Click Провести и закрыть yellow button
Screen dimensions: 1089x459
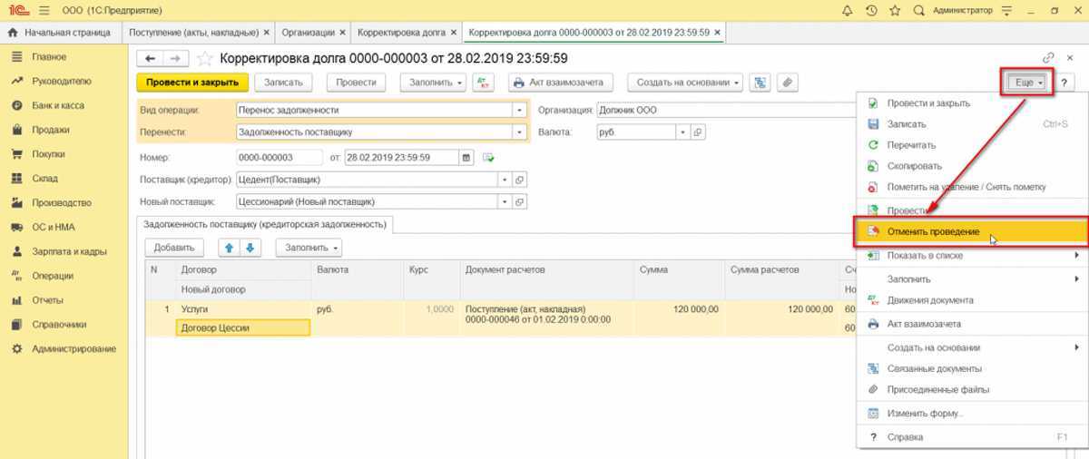tap(192, 82)
